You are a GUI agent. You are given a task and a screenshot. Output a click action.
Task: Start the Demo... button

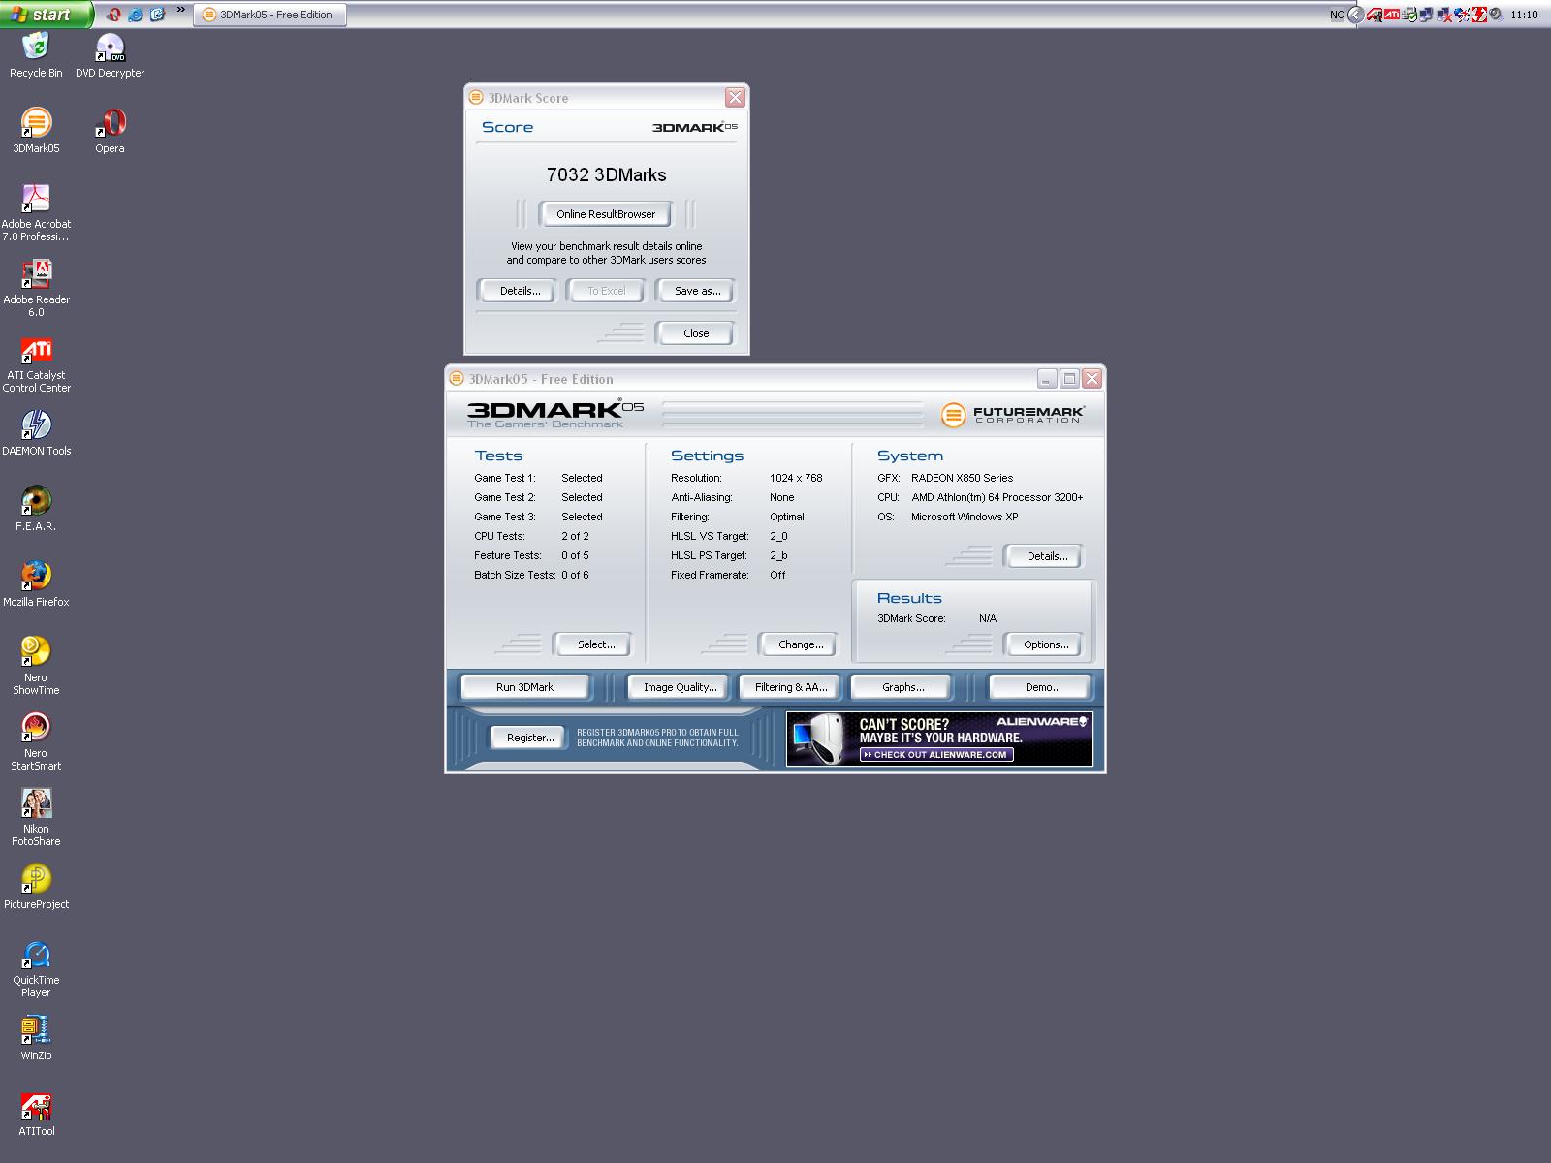point(1042,687)
